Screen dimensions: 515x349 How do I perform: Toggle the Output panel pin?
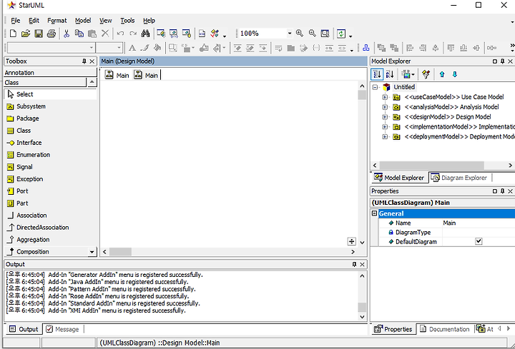pos(354,264)
